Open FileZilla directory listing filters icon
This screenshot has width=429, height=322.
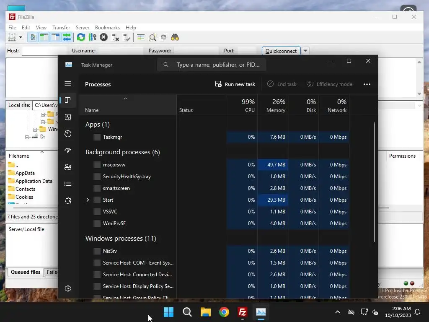point(141,37)
